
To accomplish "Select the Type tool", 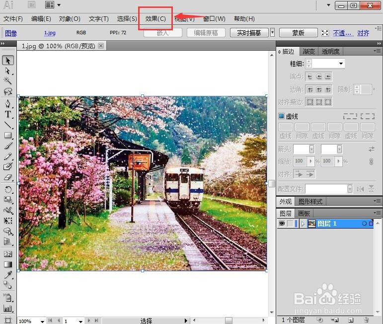I will point(8,114).
